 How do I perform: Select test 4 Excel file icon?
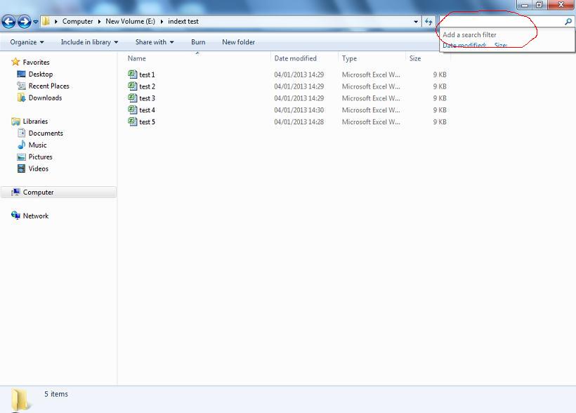click(133, 110)
